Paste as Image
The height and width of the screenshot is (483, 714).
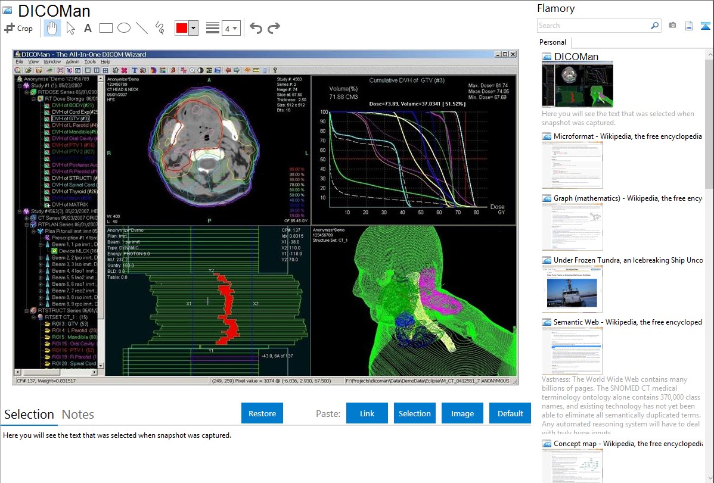coord(462,413)
